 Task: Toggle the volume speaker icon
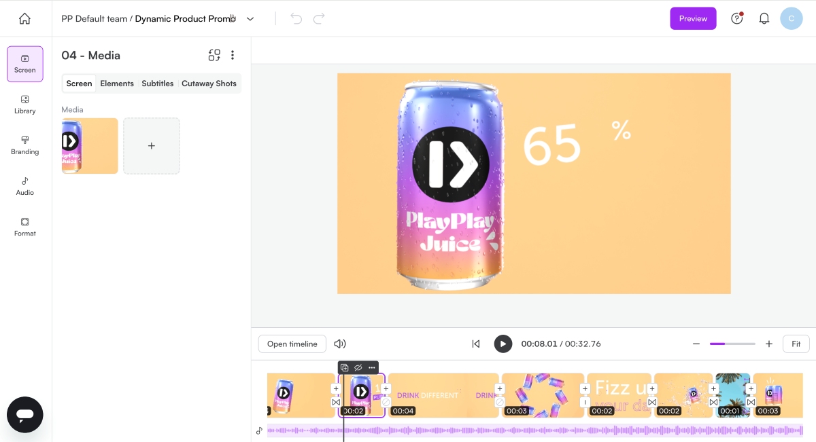(340, 344)
